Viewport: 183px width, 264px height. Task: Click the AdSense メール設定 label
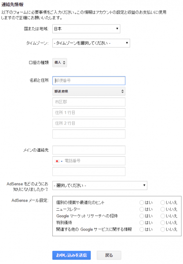coord(30,201)
